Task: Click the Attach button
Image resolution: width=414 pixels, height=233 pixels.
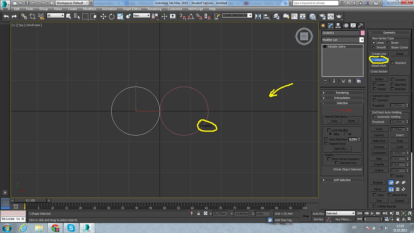Action: [379, 60]
